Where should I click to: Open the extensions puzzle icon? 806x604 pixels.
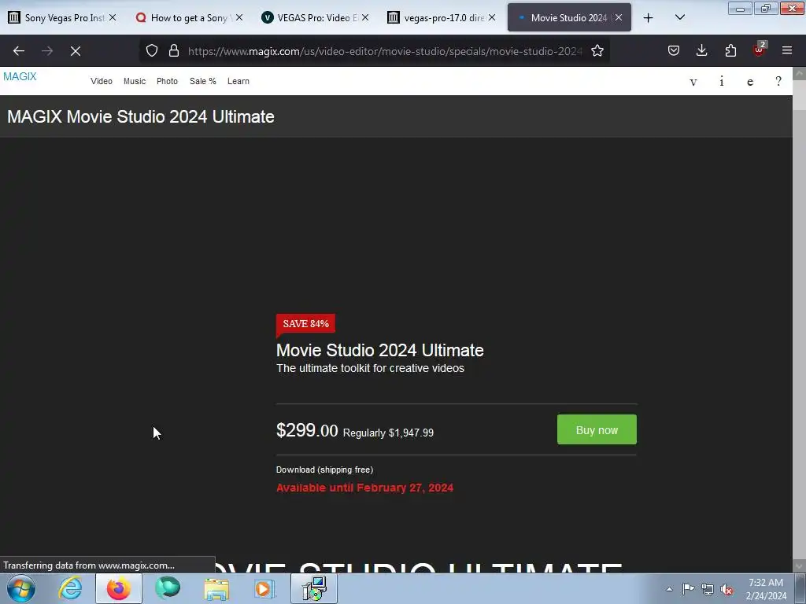pyautogui.click(x=730, y=50)
